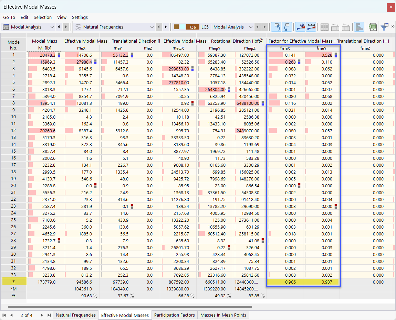Jump to first table tab

pos(4,315)
